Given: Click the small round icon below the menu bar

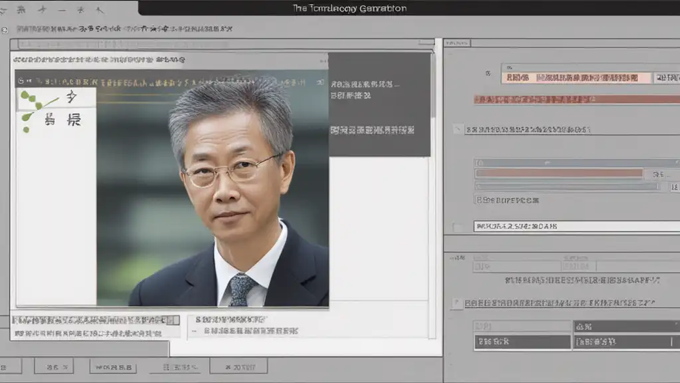Looking at the screenshot, I should click(5, 30).
